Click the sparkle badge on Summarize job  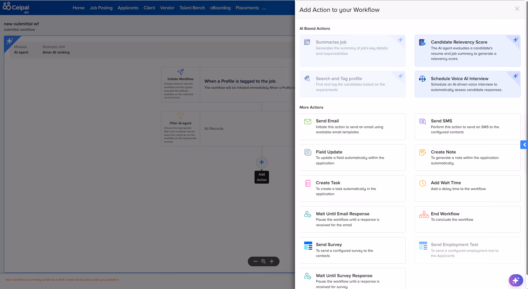click(x=401, y=40)
